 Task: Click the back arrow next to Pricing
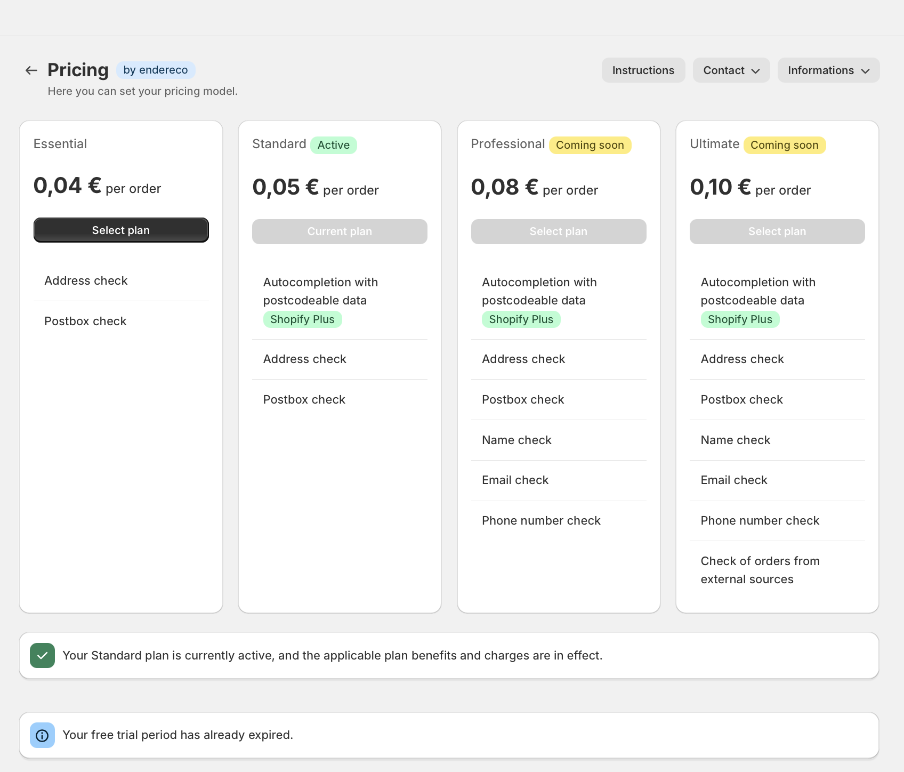click(31, 70)
